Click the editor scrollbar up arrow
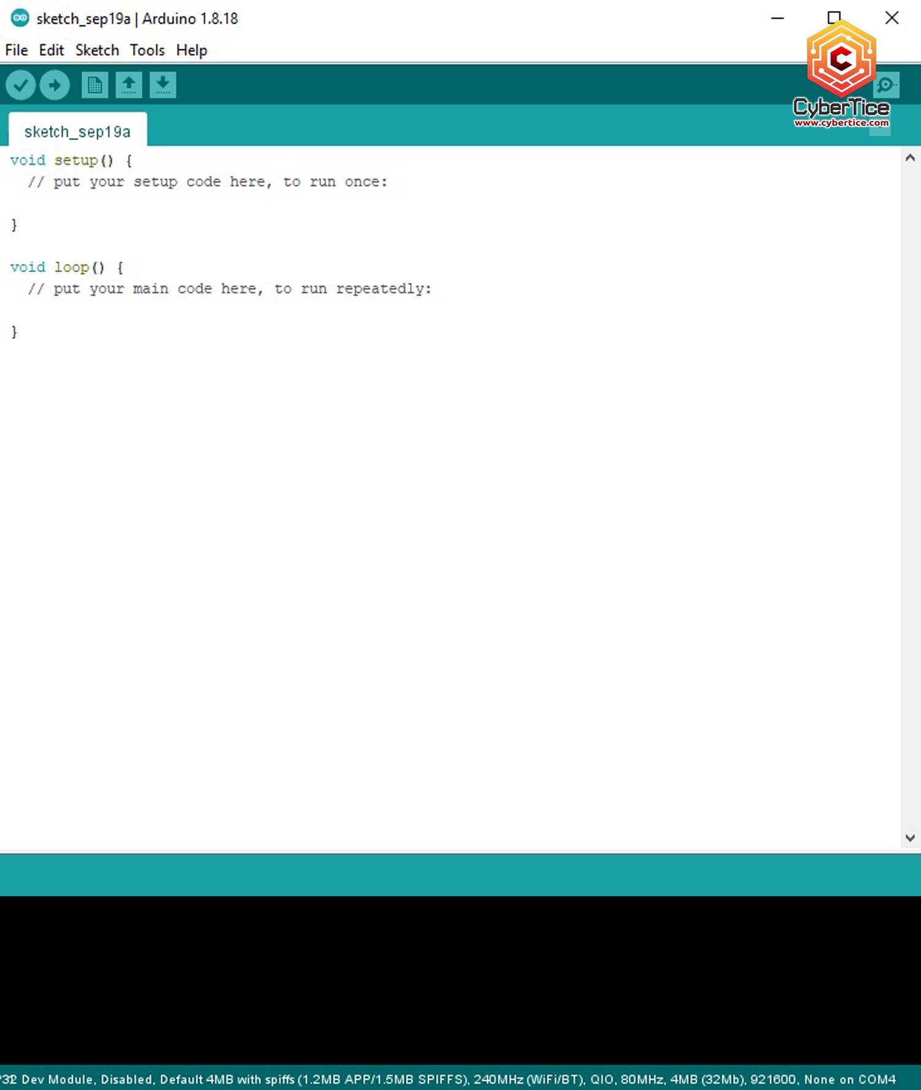 coord(910,158)
